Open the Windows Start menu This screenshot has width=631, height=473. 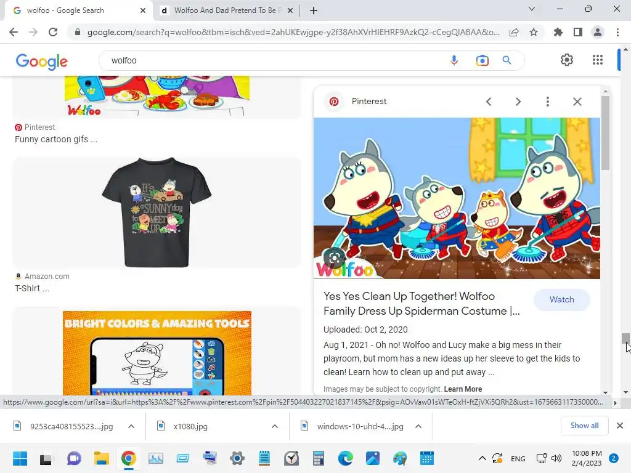20,458
